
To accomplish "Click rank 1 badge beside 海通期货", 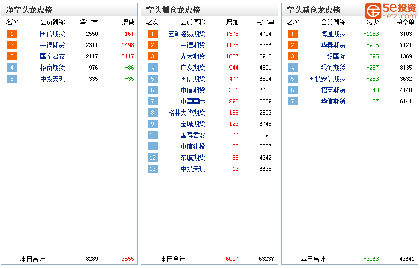I will tap(293, 34).
